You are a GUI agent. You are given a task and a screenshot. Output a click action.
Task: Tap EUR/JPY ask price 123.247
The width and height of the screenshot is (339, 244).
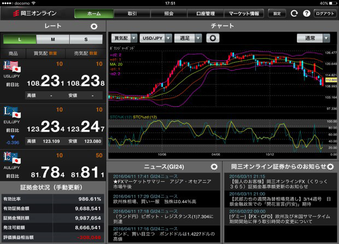click(x=86, y=127)
